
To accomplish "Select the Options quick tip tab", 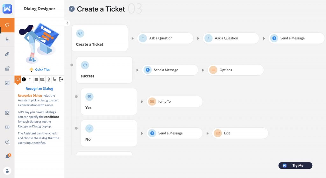I will 36,79.
